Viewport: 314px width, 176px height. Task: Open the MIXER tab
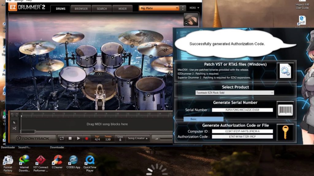pos(122,9)
